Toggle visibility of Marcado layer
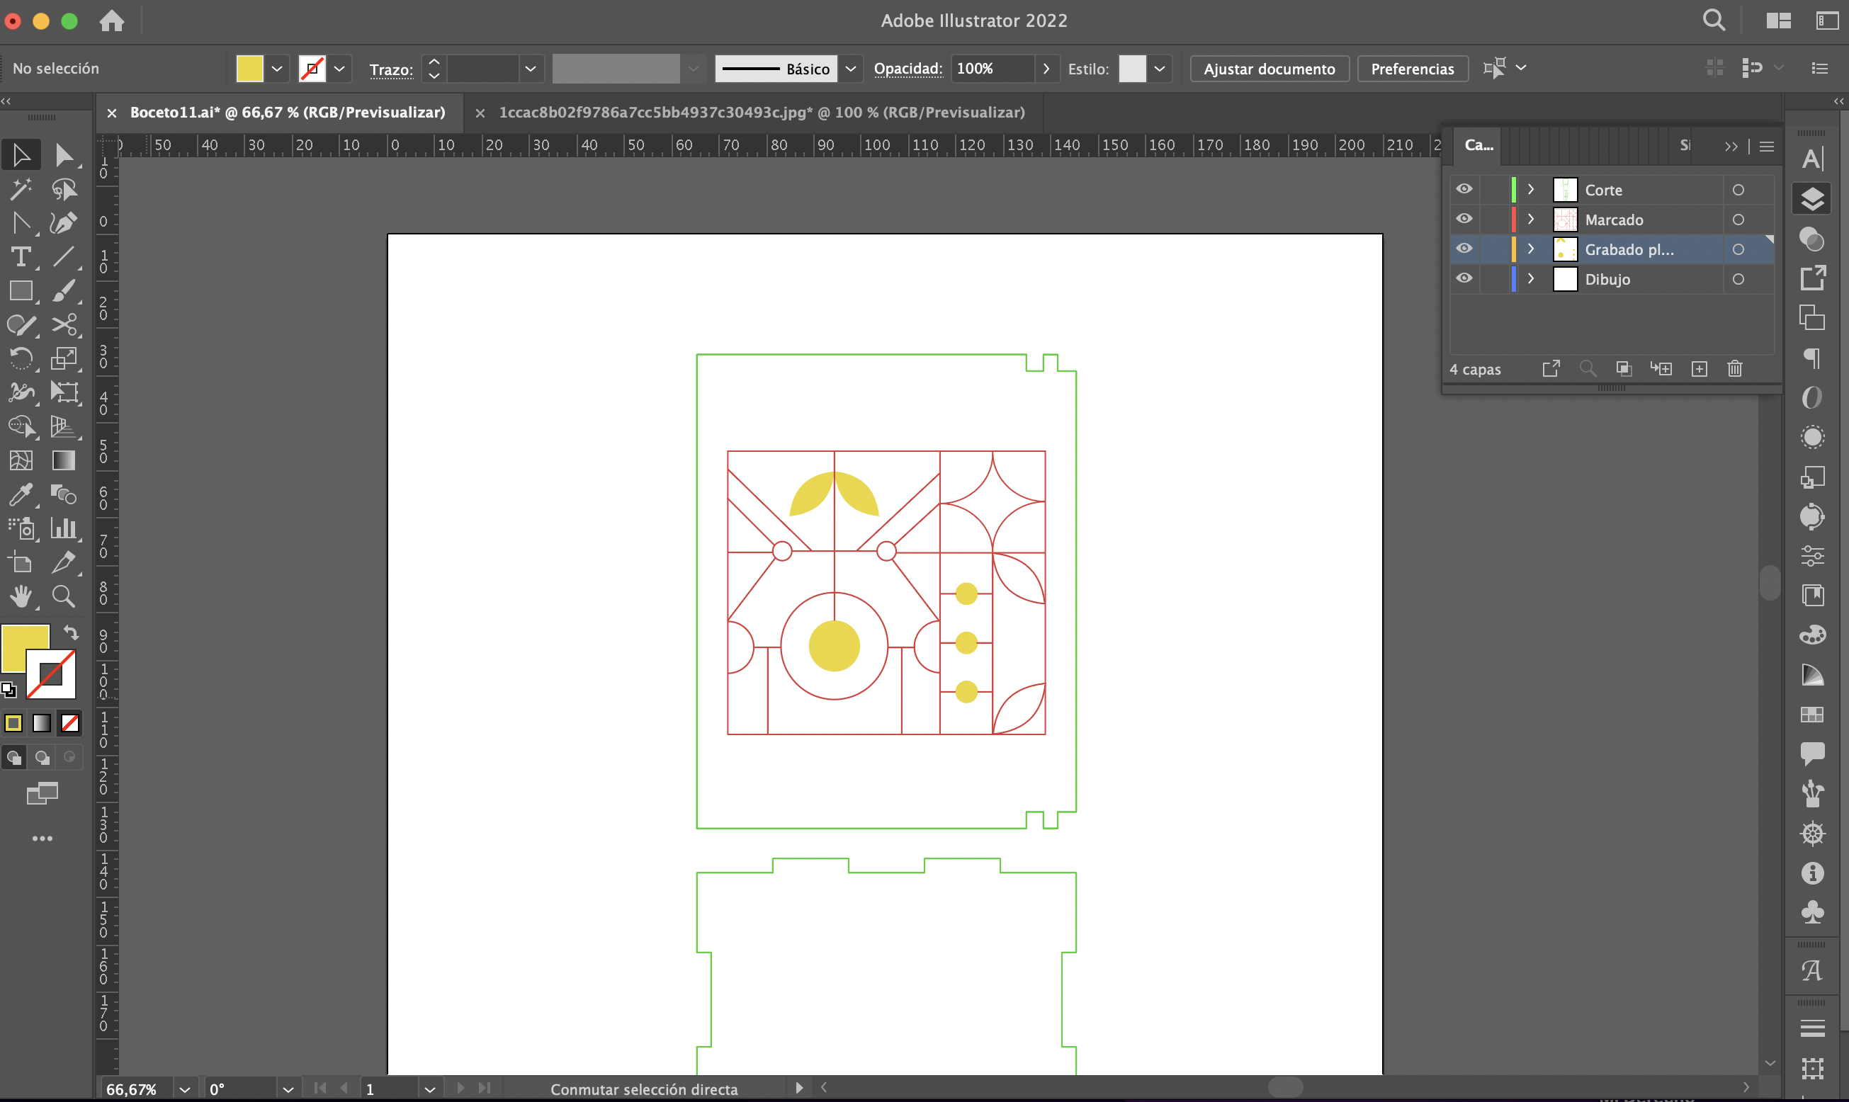 [x=1464, y=219]
